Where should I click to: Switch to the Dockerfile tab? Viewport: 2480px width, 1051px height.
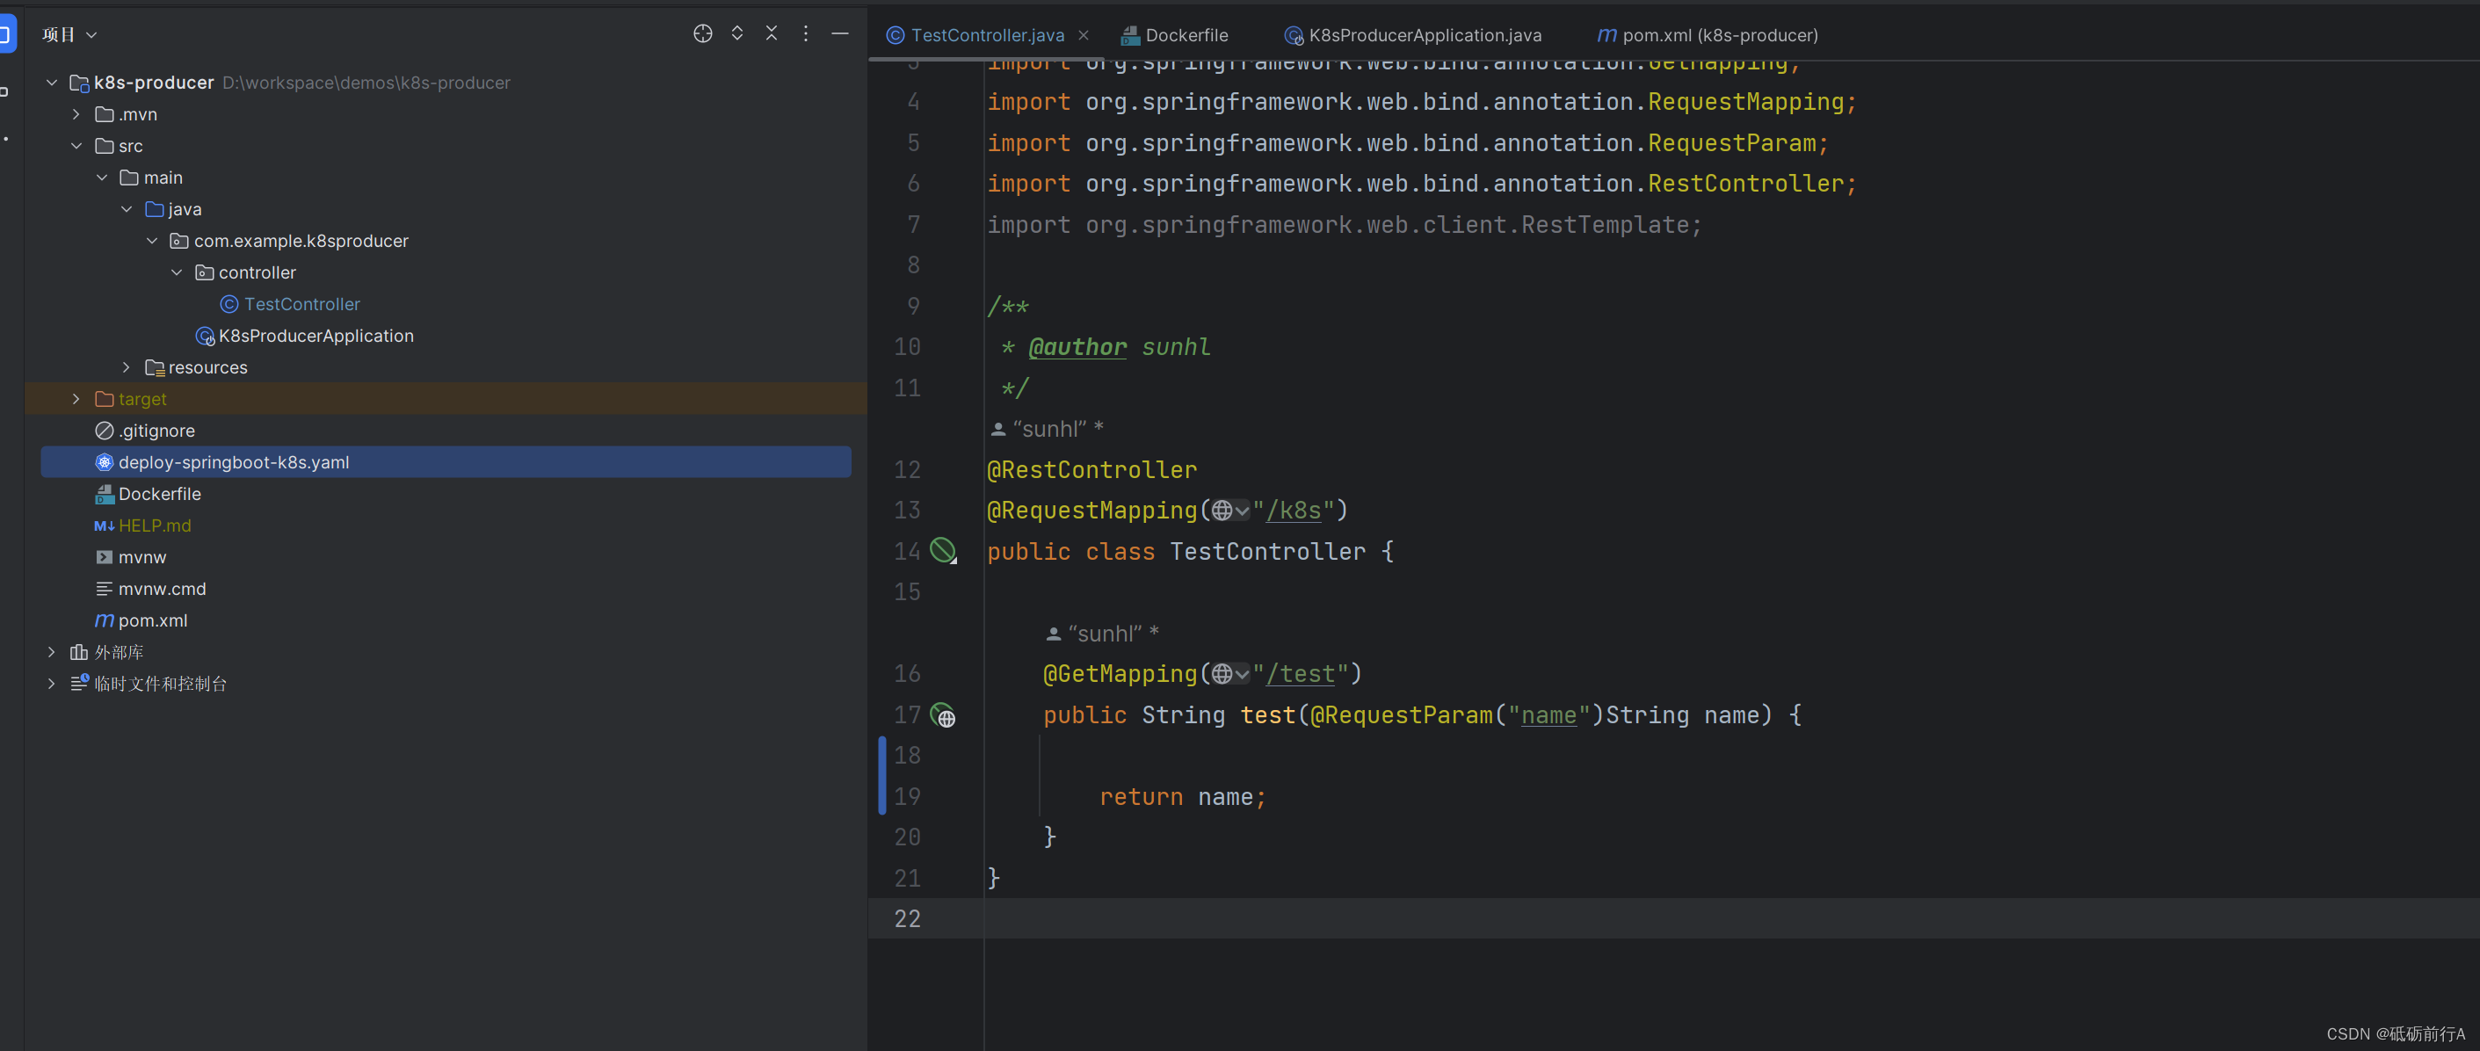(x=1175, y=36)
